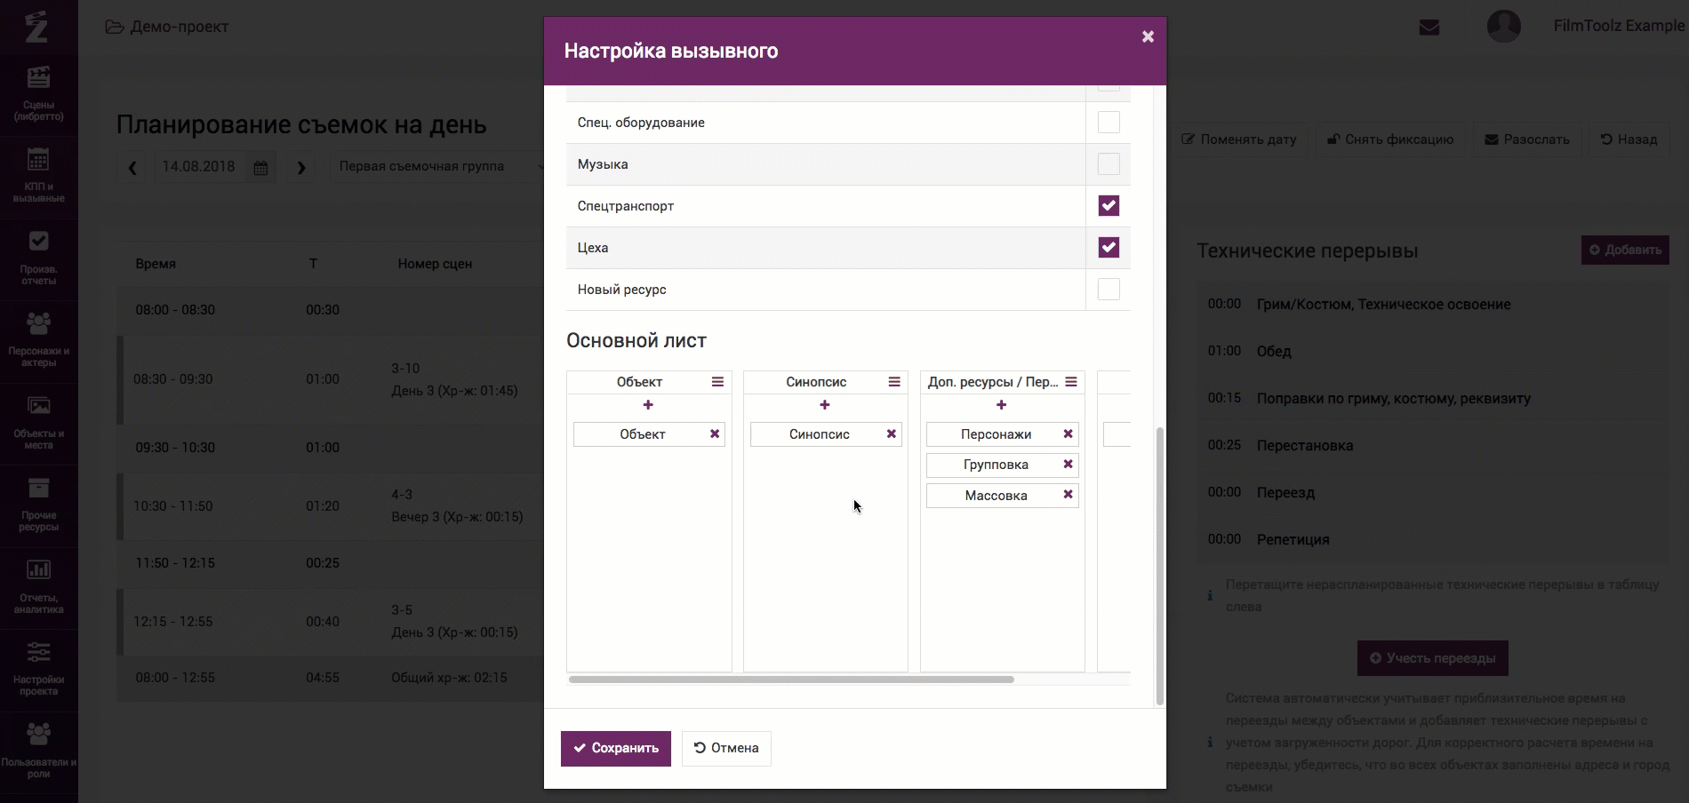Open the Объект column menu icon

[x=717, y=382]
